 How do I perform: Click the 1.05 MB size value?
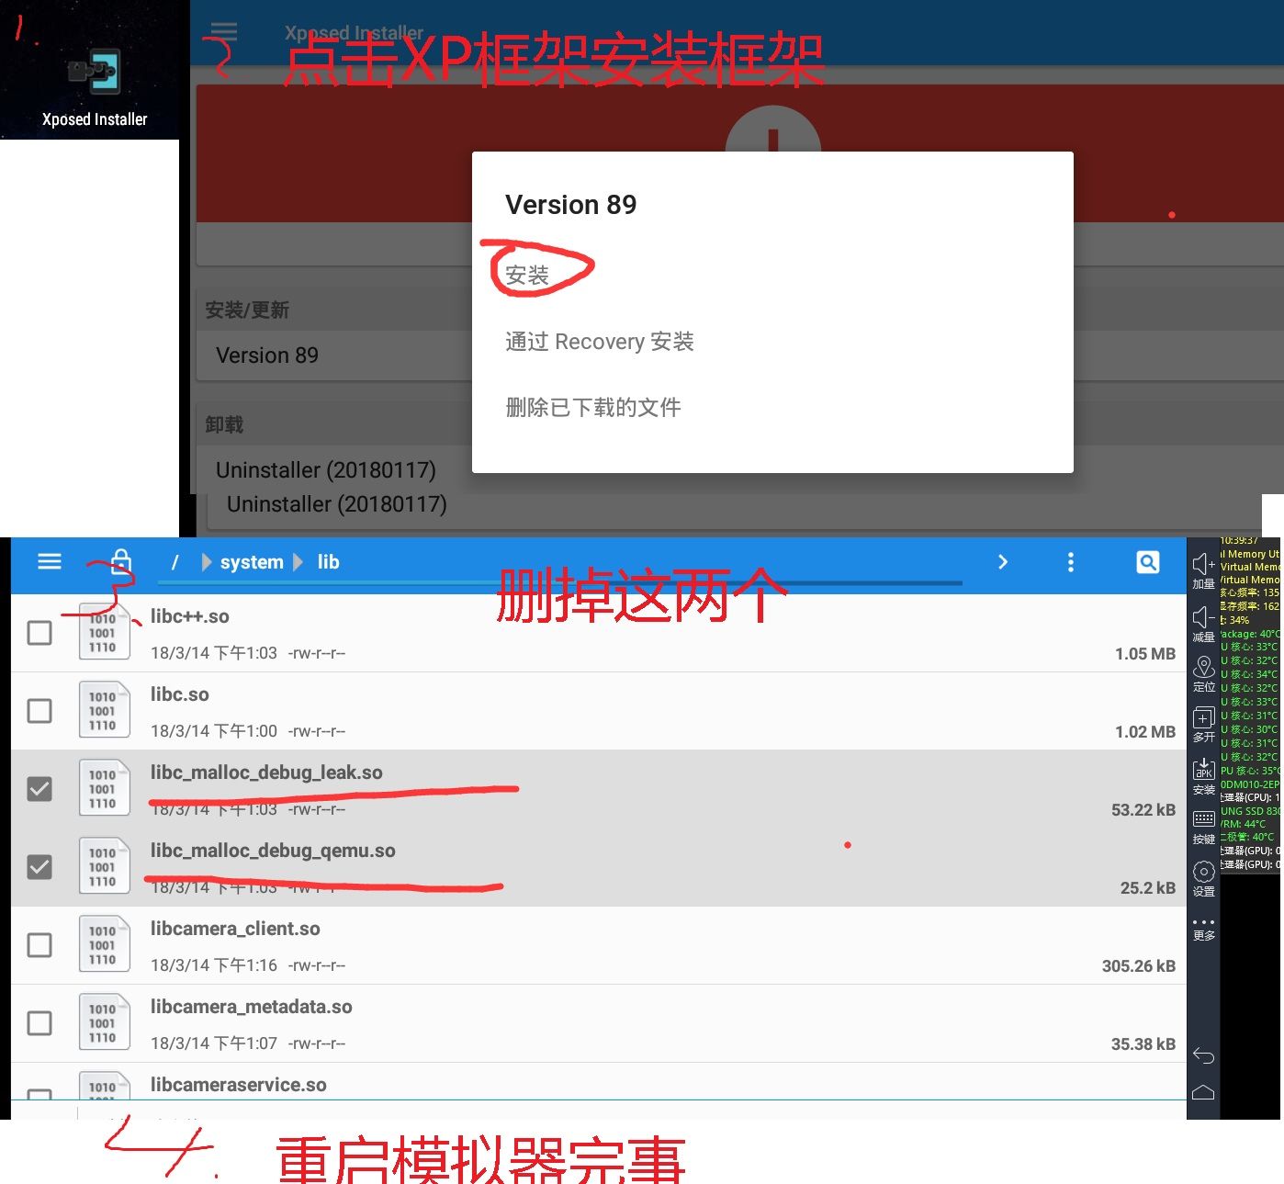tap(1145, 654)
